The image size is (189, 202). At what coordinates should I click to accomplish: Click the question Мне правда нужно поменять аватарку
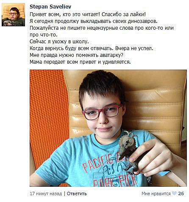[76, 55]
